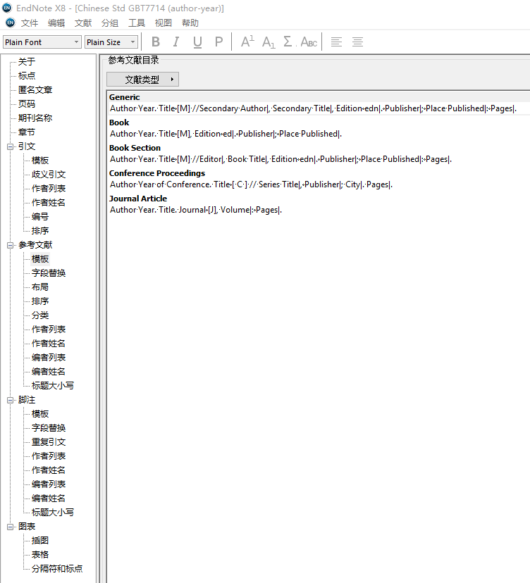Image resolution: width=530 pixels, height=583 pixels.
Task: Select 标点 in the style tree
Action: 27,76
